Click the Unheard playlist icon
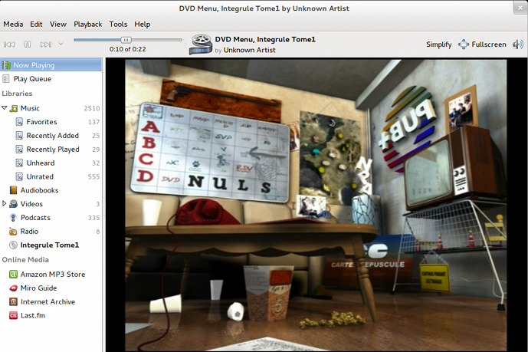This screenshot has width=528, height=352. [x=19, y=163]
